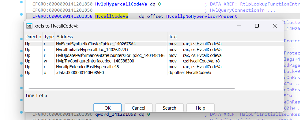Image resolution: width=300 pixels, height=120 pixels.
Task: Select the HvlpTryConfigureInterface:loc_140588300 xref row
Action: pos(154,61)
